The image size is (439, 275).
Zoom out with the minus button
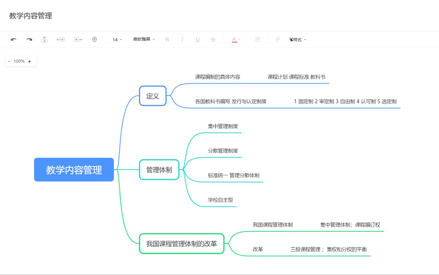[9, 61]
